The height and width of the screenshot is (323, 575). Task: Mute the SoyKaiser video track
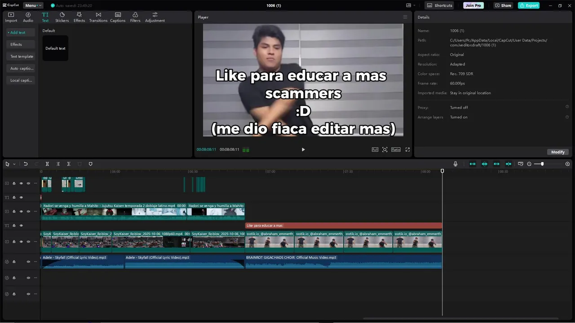coord(28,241)
